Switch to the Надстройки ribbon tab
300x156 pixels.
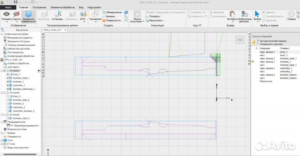pyautogui.click(x=94, y=7)
